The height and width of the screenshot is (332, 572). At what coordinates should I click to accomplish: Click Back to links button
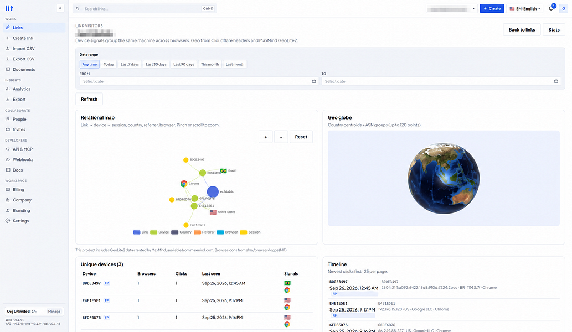(522, 30)
